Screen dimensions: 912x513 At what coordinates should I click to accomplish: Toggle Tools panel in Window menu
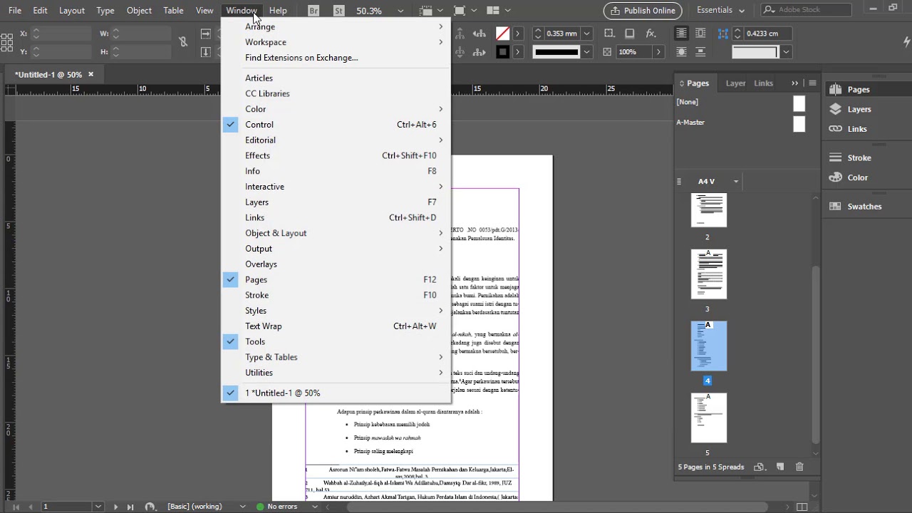[x=336, y=342]
